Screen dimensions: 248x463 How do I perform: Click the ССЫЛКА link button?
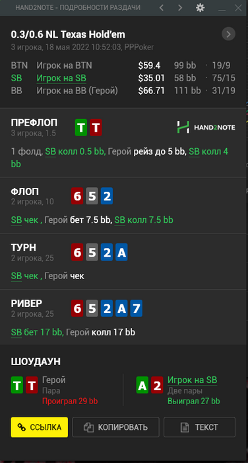pyautogui.click(x=40, y=427)
